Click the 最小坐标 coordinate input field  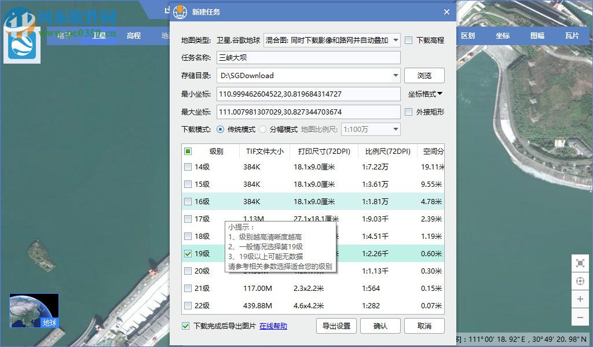tap(307, 93)
